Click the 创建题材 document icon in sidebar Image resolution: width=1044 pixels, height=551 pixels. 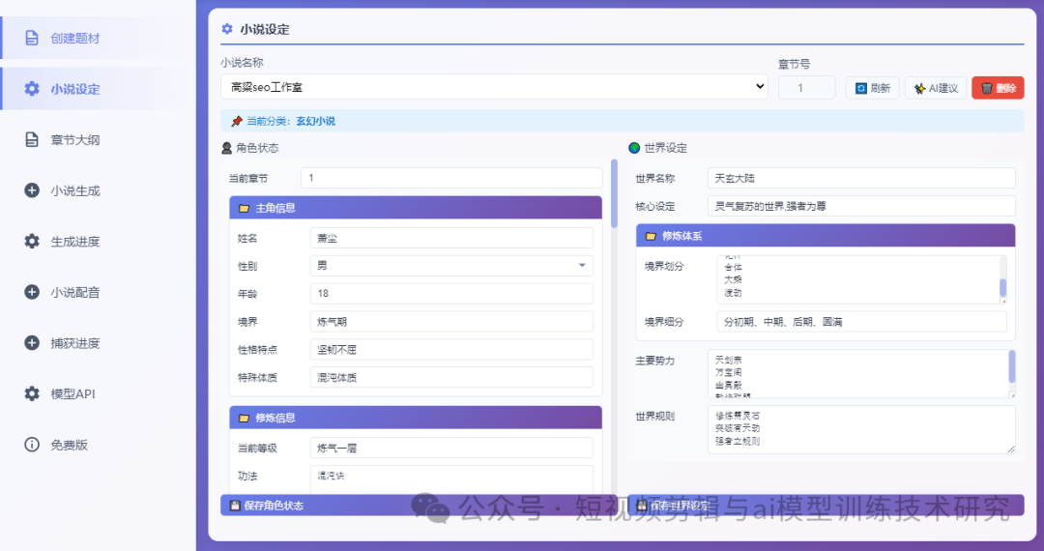tap(31, 38)
